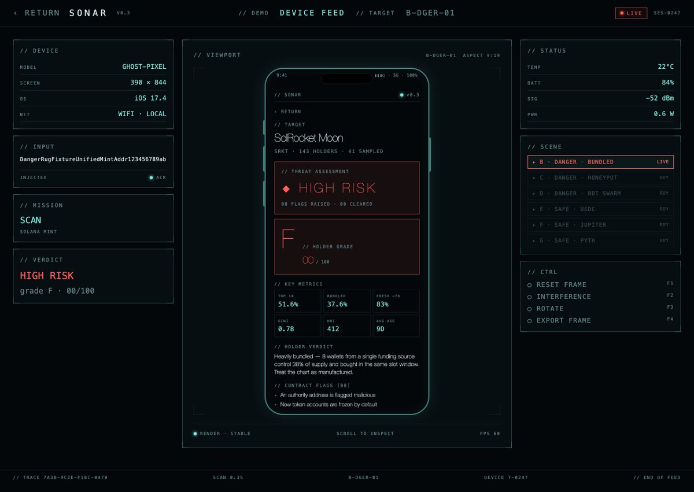Click the SolRocket Moon token title
The width and height of the screenshot is (694, 492).
pyautogui.click(x=308, y=138)
